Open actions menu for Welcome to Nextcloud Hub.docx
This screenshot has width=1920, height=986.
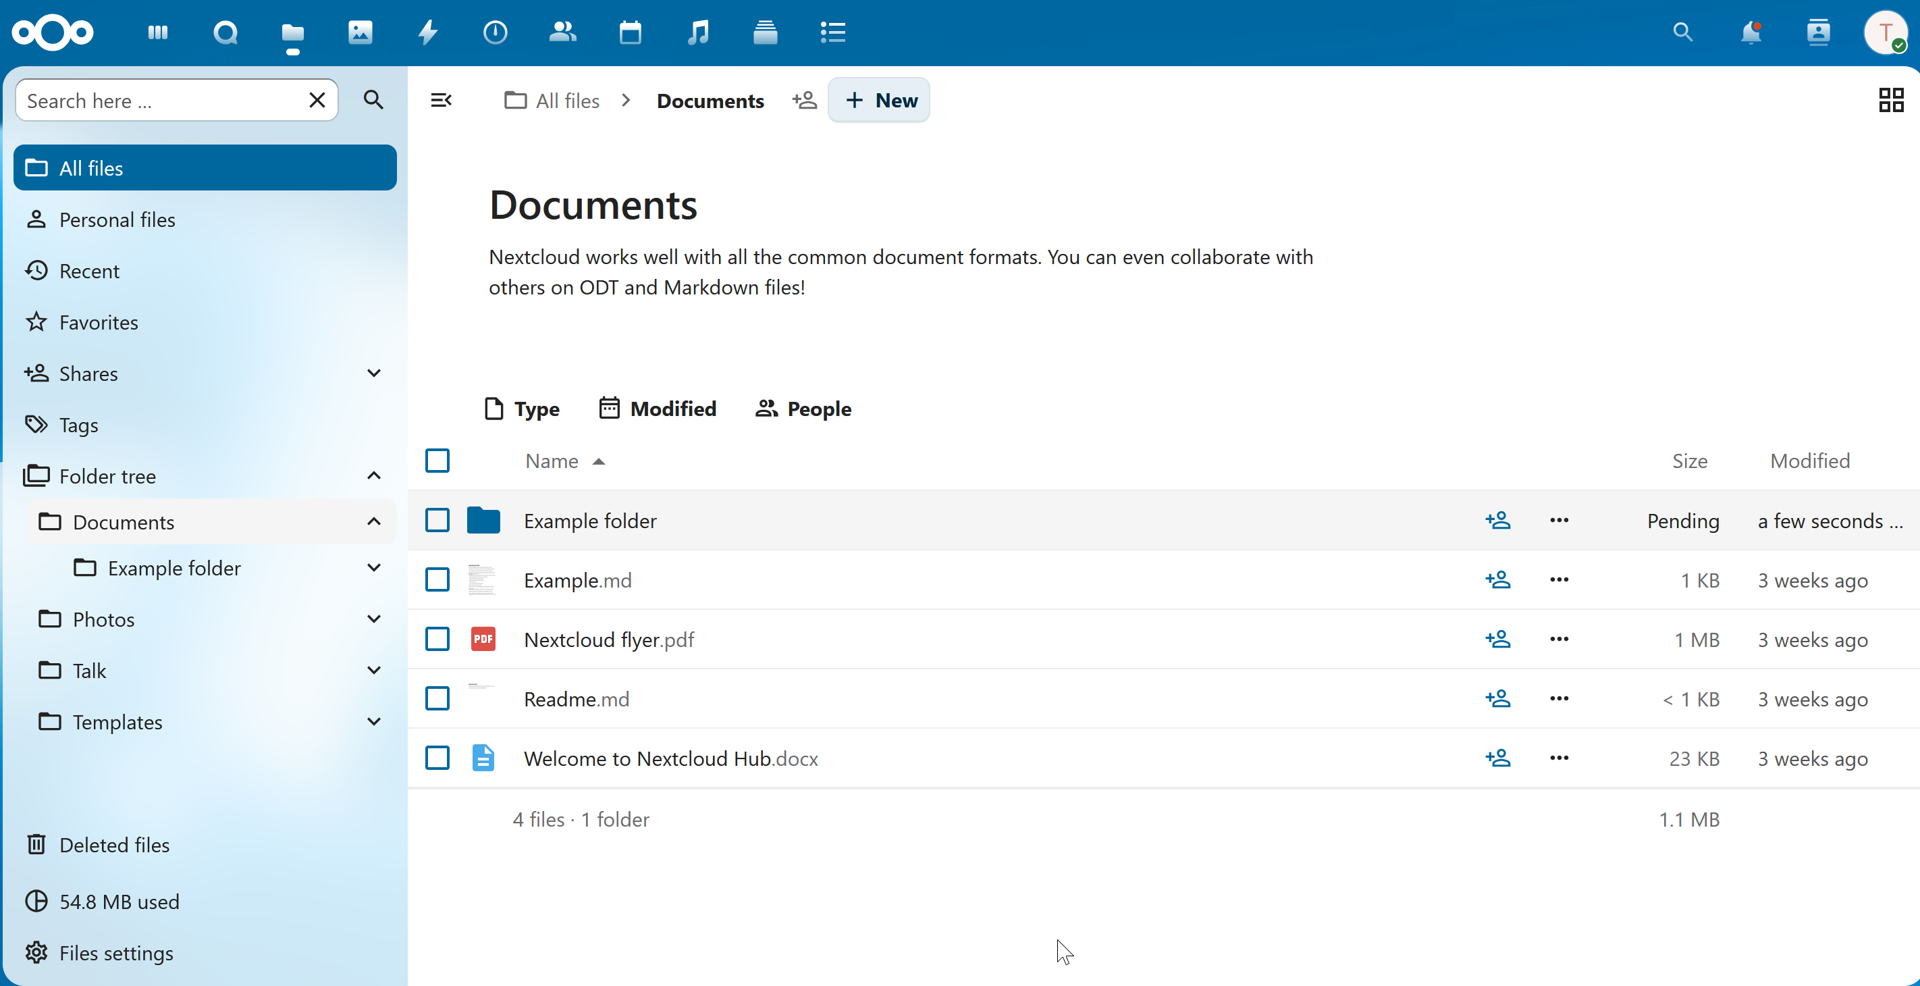(x=1559, y=758)
